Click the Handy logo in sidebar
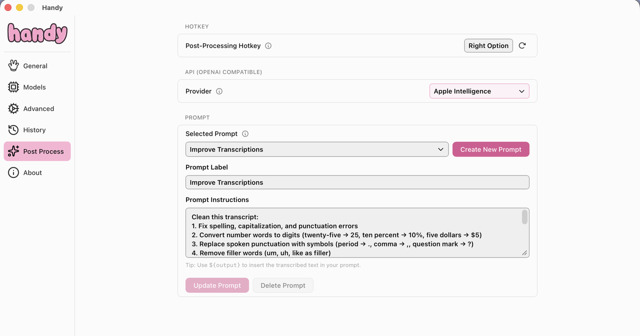Image resolution: width=640 pixels, height=336 pixels. [37, 33]
